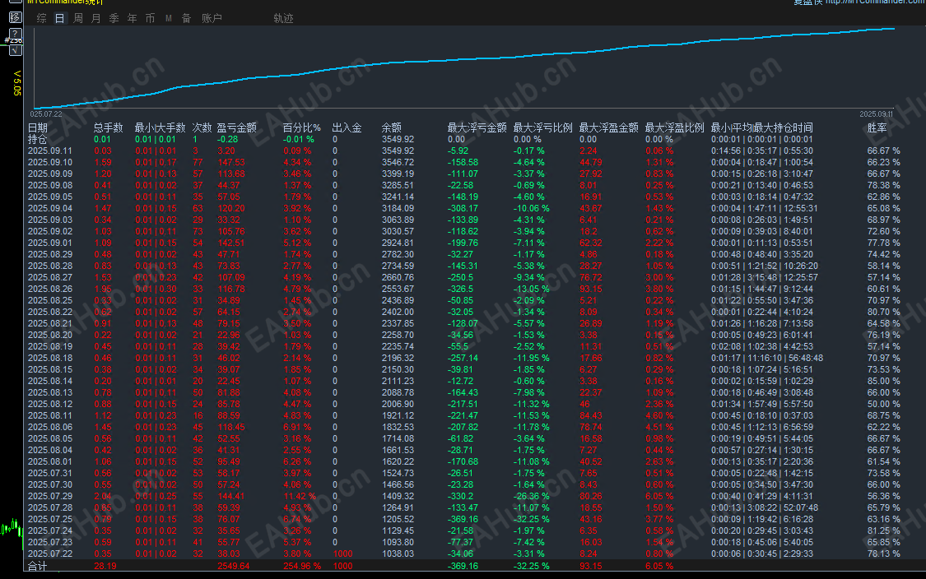
Task: Click the 余额 balance column header
Action: (x=392, y=127)
